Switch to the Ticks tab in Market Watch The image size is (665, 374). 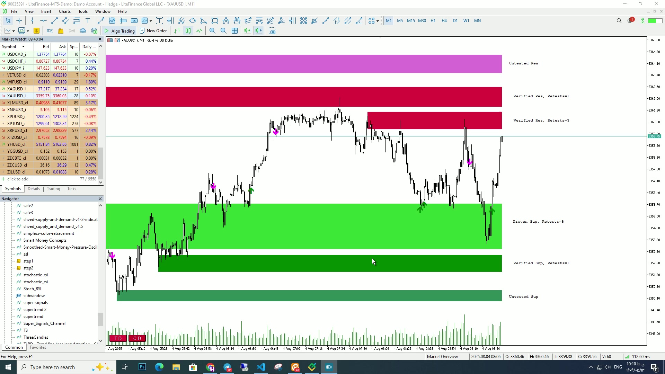point(72,189)
